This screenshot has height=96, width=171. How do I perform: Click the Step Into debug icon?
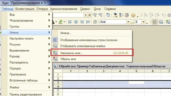coord(145,15)
